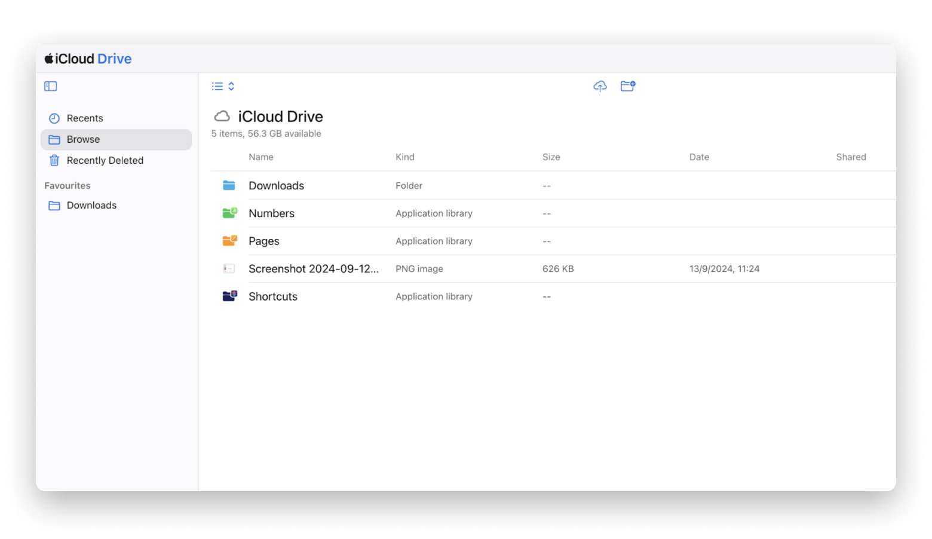Screen dimensions: 932x539
Task: Click 'Application library' in the Numbers row
Action: coord(434,213)
